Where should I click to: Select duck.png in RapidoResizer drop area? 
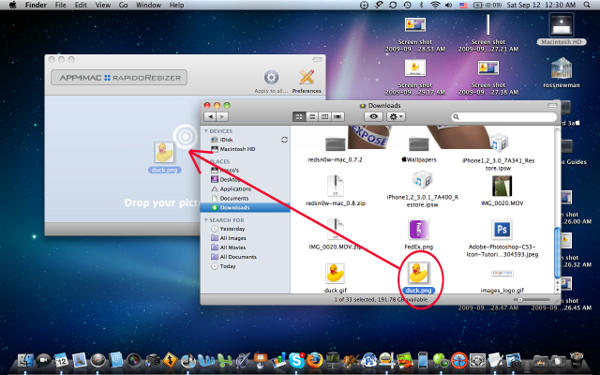[165, 157]
